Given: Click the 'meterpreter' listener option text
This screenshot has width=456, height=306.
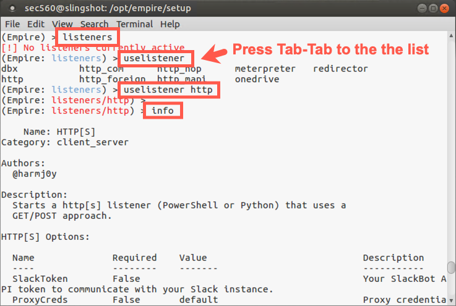Looking at the screenshot, I should point(265,69).
